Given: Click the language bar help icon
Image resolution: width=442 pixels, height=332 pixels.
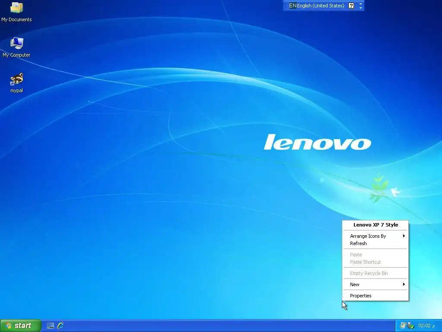Looking at the screenshot, I should (x=351, y=6).
